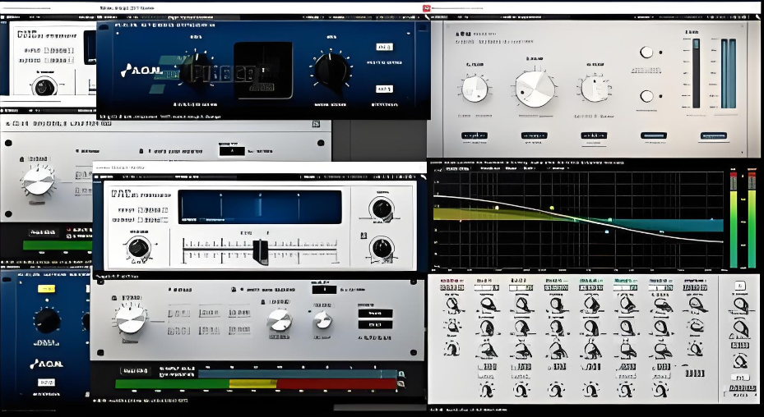Adjust the large left knob on bottom silver plugin
The width and height of the screenshot is (764, 417).
(x=131, y=319)
